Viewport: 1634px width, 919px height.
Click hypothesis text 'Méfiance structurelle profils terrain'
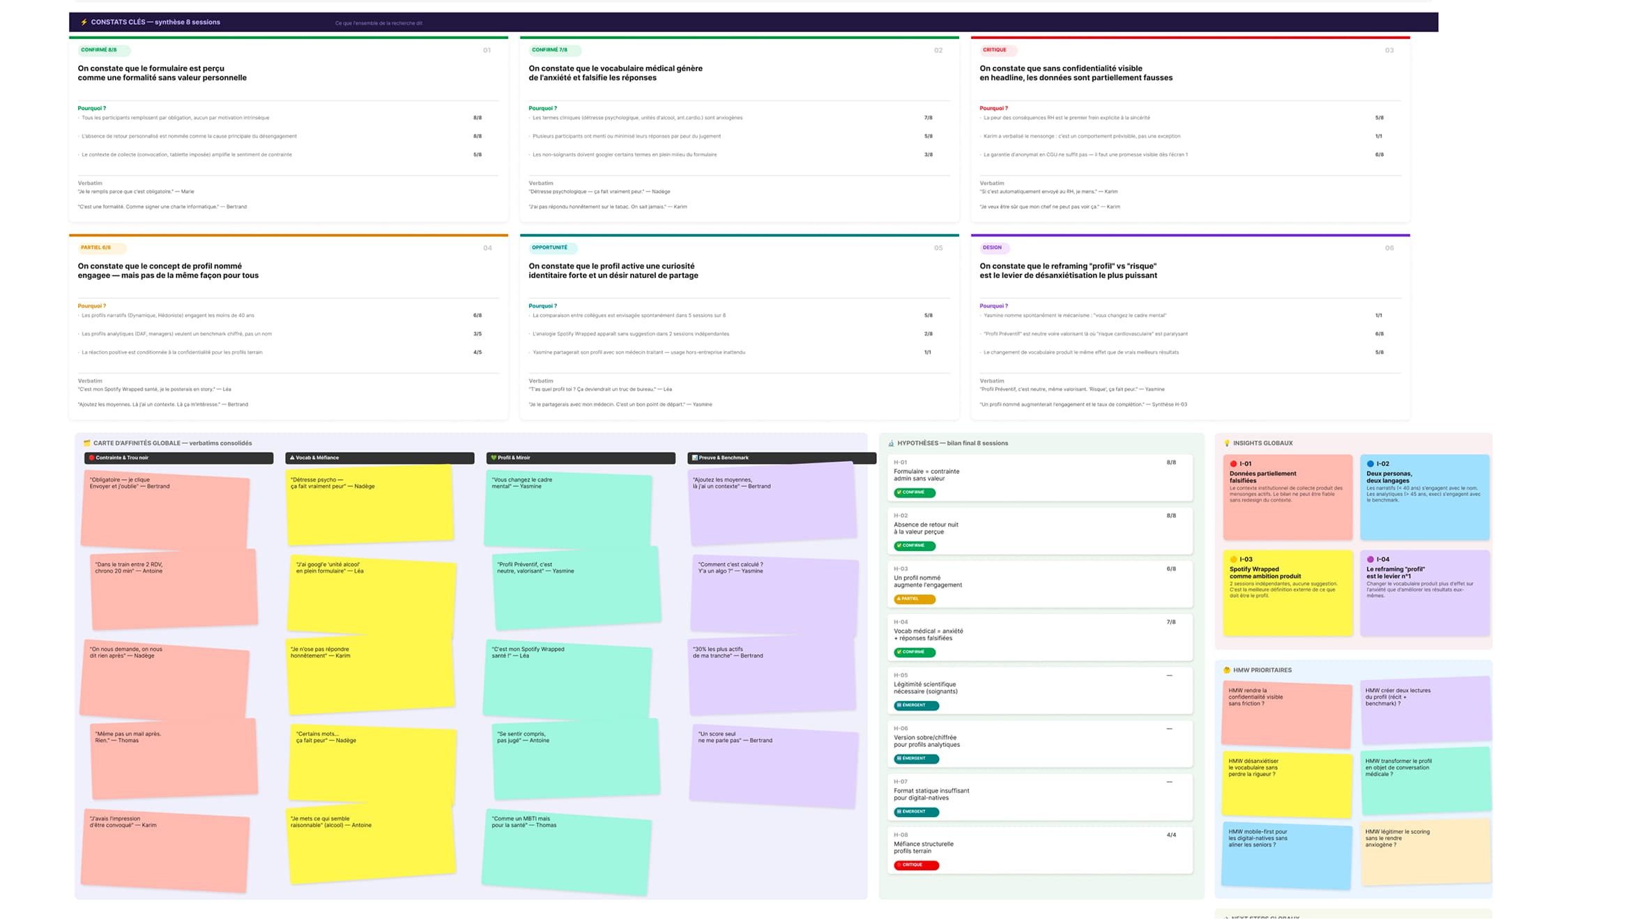point(924,848)
